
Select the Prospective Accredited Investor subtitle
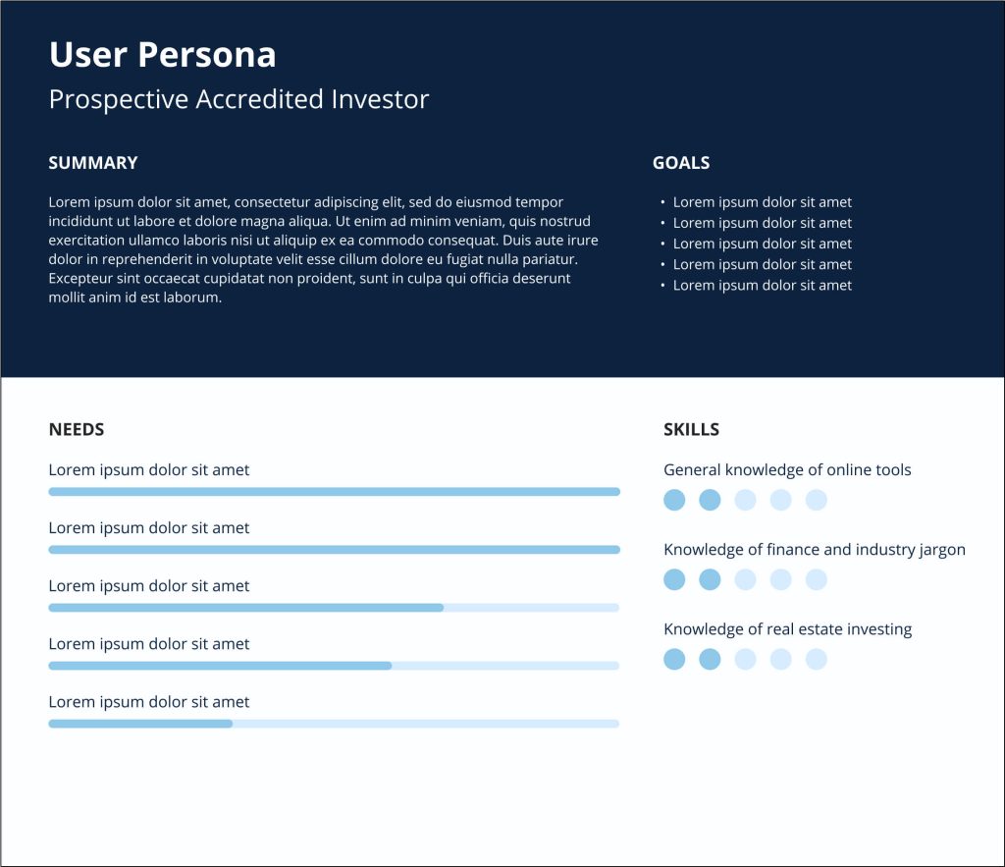pos(238,99)
